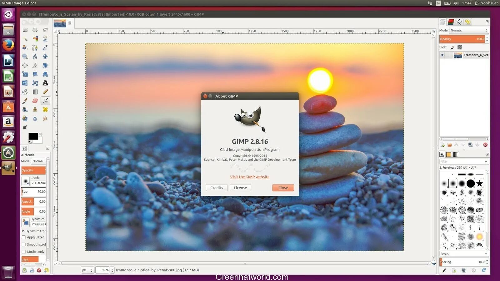
Task: Create a new layer in Layers panel
Action: click(442, 145)
